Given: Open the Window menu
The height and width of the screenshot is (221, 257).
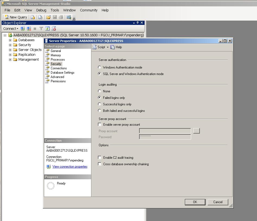Looking at the screenshot, I should pyautogui.click(x=69, y=10).
